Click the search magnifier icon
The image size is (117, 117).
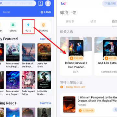[1, 3]
